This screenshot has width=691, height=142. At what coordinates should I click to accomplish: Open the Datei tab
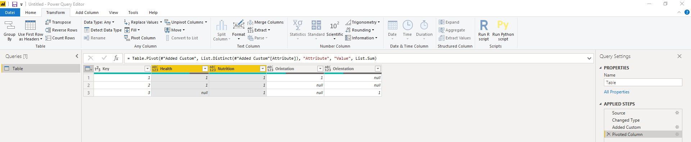(10, 13)
